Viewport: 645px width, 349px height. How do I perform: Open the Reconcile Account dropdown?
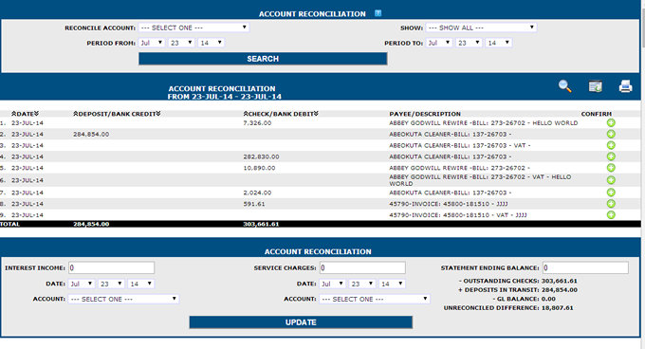point(193,28)
